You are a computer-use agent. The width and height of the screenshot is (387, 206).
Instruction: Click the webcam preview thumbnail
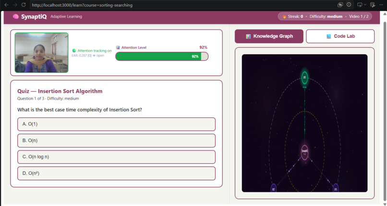coord(41,53)
